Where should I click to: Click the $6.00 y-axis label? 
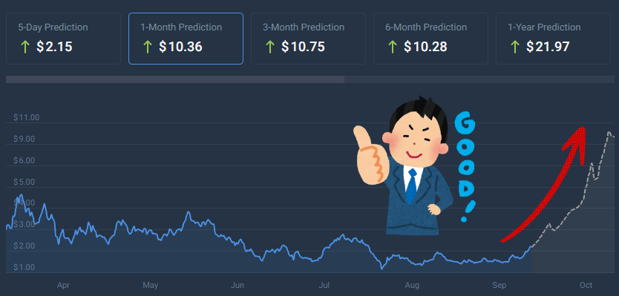point(24,161)
